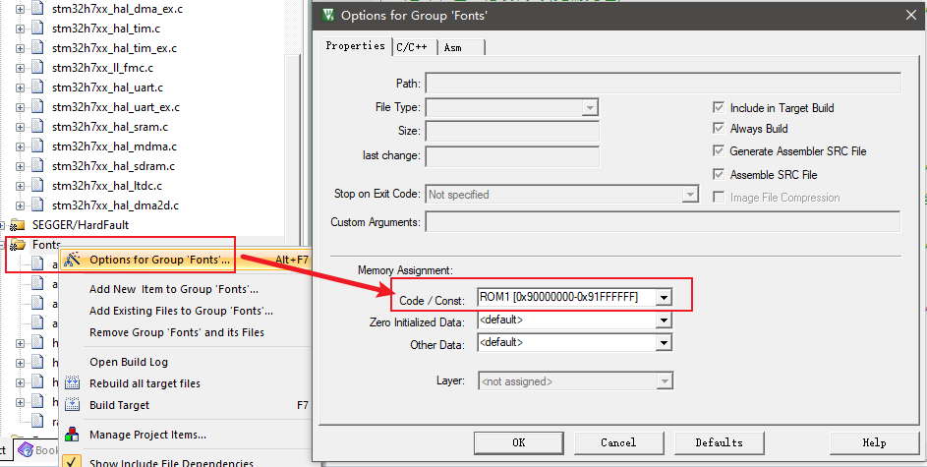This screenshot has height=467, width=927.
Task: Toggle the Always Build checkbox
Action: (x=719, y=129)
